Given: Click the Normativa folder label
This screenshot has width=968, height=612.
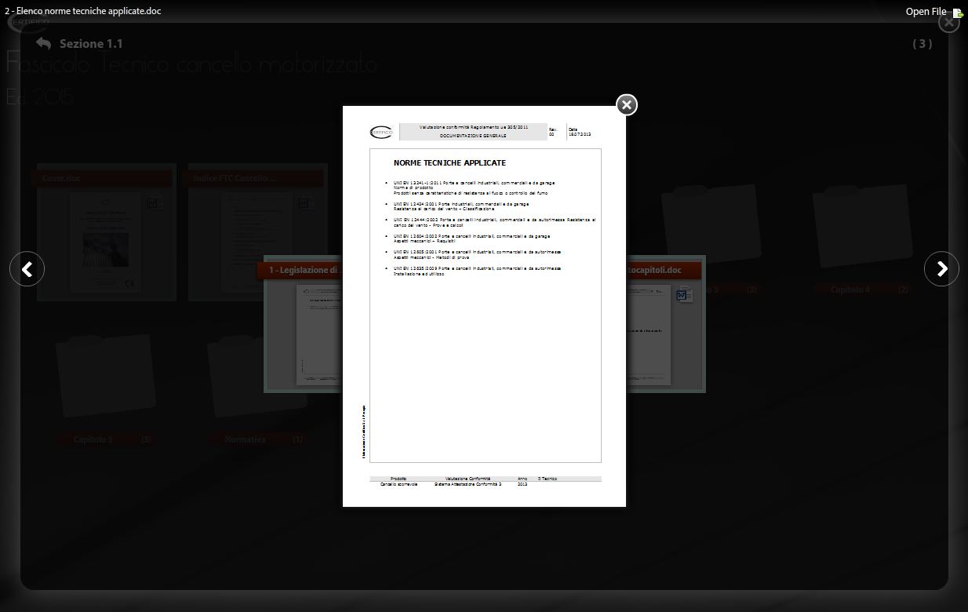Looking at the screenshot, I should [246, 439].
